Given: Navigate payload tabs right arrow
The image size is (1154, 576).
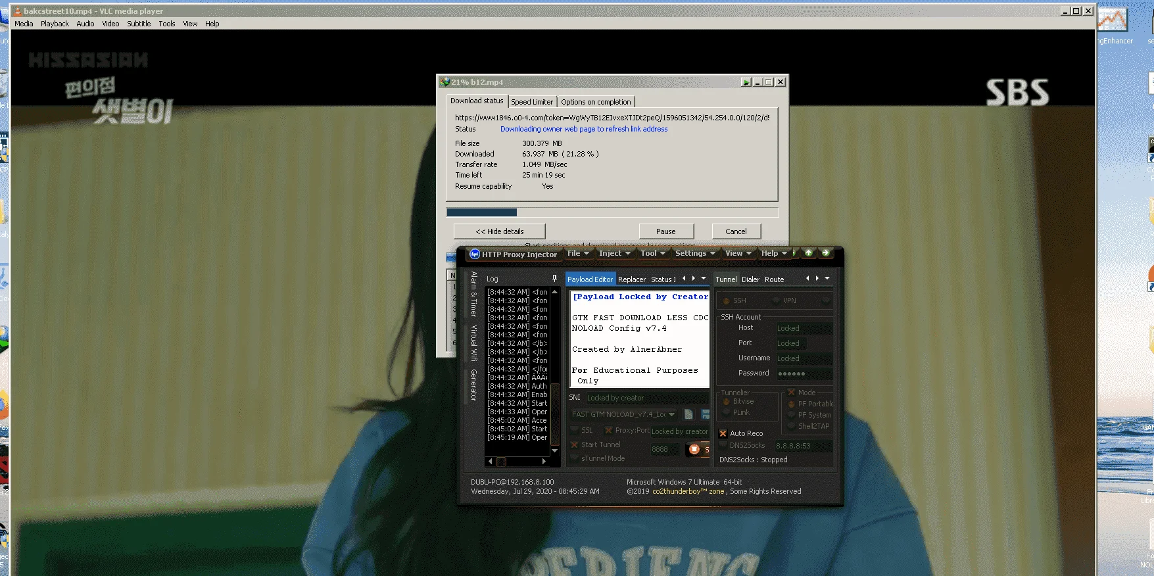Looking at the screenshot, I should click(x=693, y=278).
